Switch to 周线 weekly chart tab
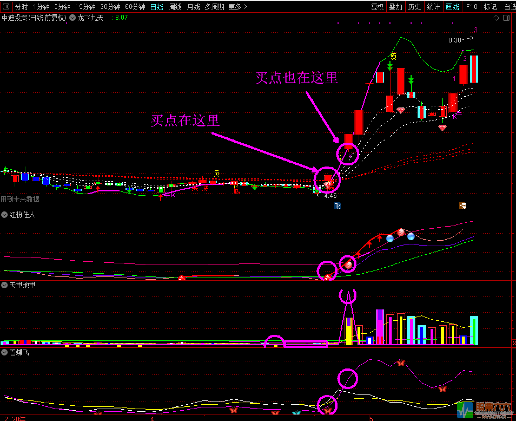The width and height of the screenshot is (516, 421). (175, 7)
